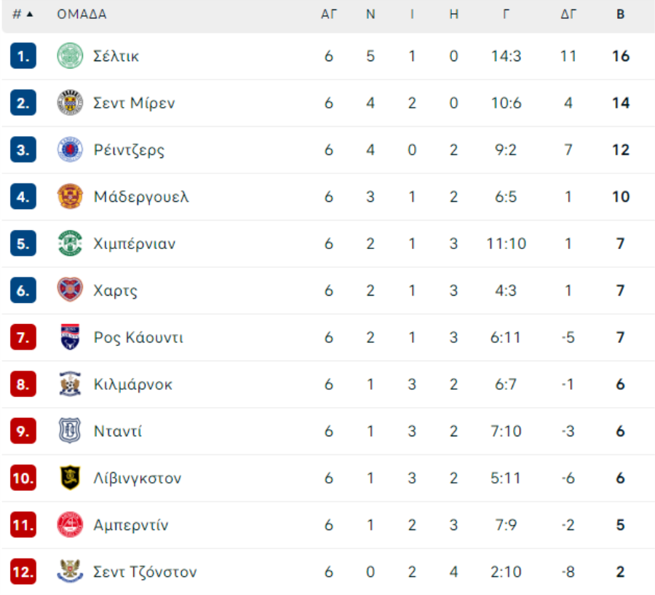Click the Hibernian green crest
This screenshot has height=595, width=655.
[x=70, y=243]
